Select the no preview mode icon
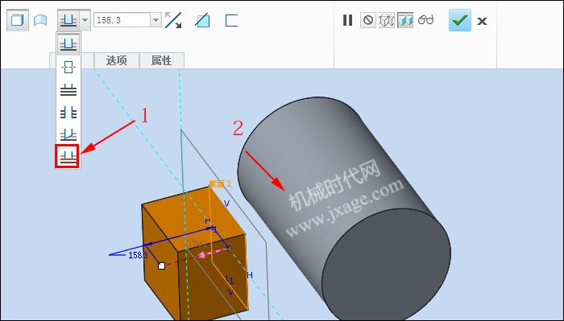The height and width of the screenshot is (321, 564). click(368, 20)
